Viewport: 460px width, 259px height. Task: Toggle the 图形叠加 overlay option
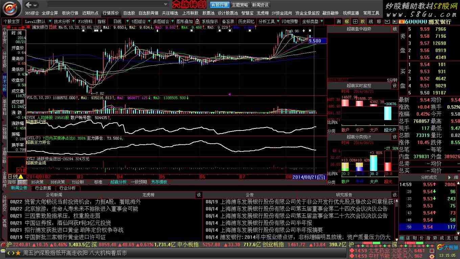tap(184, 21)
